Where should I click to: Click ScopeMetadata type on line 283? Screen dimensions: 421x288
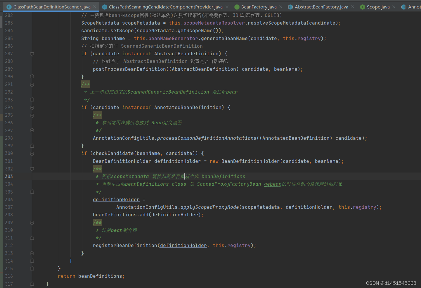[x=100, y=23]
